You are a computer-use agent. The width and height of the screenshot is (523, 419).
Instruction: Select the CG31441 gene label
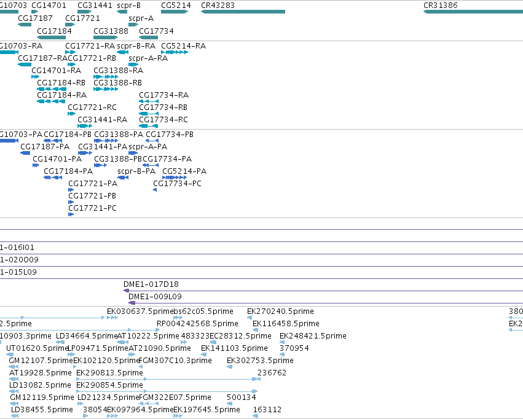pos(95,6)
